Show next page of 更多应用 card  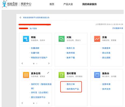[x=49, y=103]
